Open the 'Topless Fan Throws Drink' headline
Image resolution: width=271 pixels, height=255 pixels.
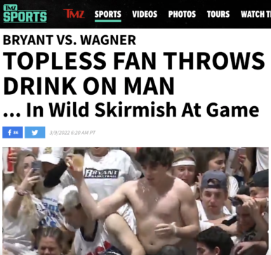click(134, 73)
